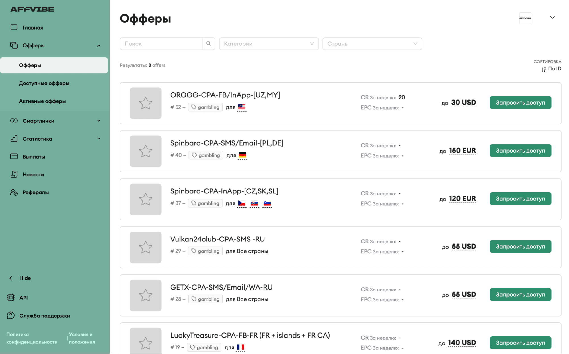569x354 pixels.
Task: Select Активные офферы submenu item
Action: point(42,101)
